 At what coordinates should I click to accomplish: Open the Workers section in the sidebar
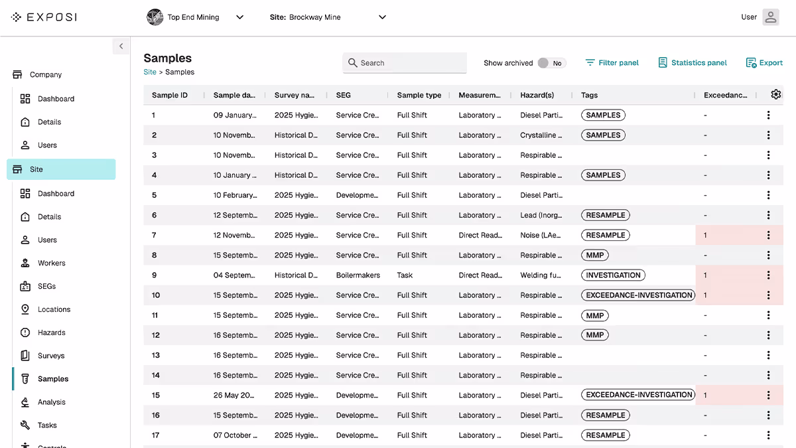point(51,263)
